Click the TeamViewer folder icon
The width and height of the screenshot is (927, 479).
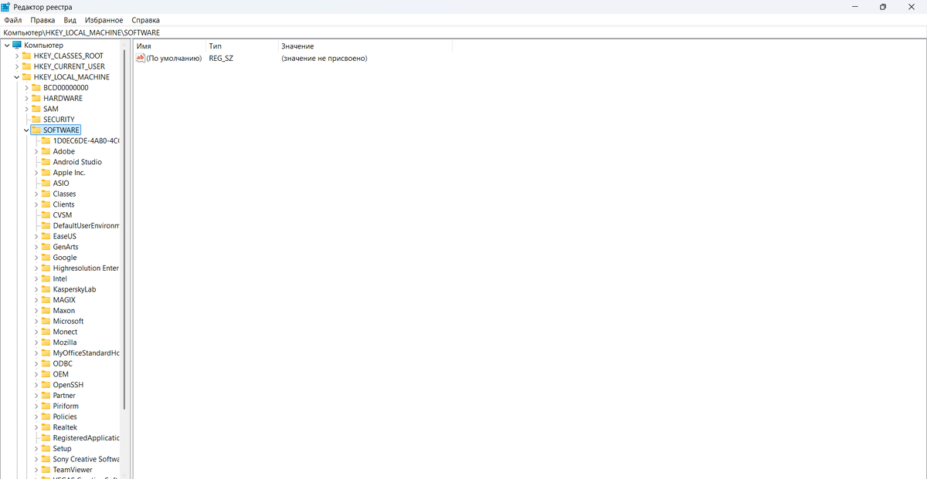coord(46,470)
